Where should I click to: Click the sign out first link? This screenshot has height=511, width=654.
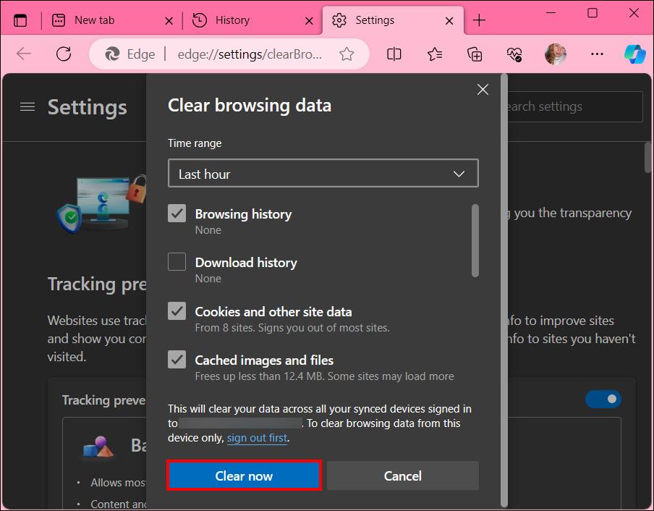(257, 438)
